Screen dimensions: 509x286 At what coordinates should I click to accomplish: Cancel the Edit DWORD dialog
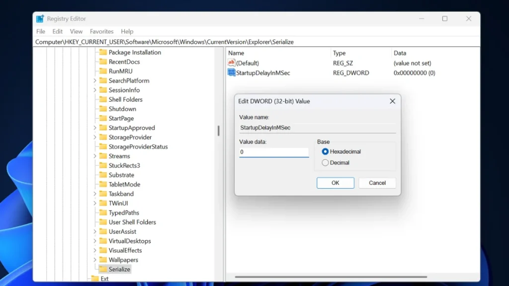(377, 183)
